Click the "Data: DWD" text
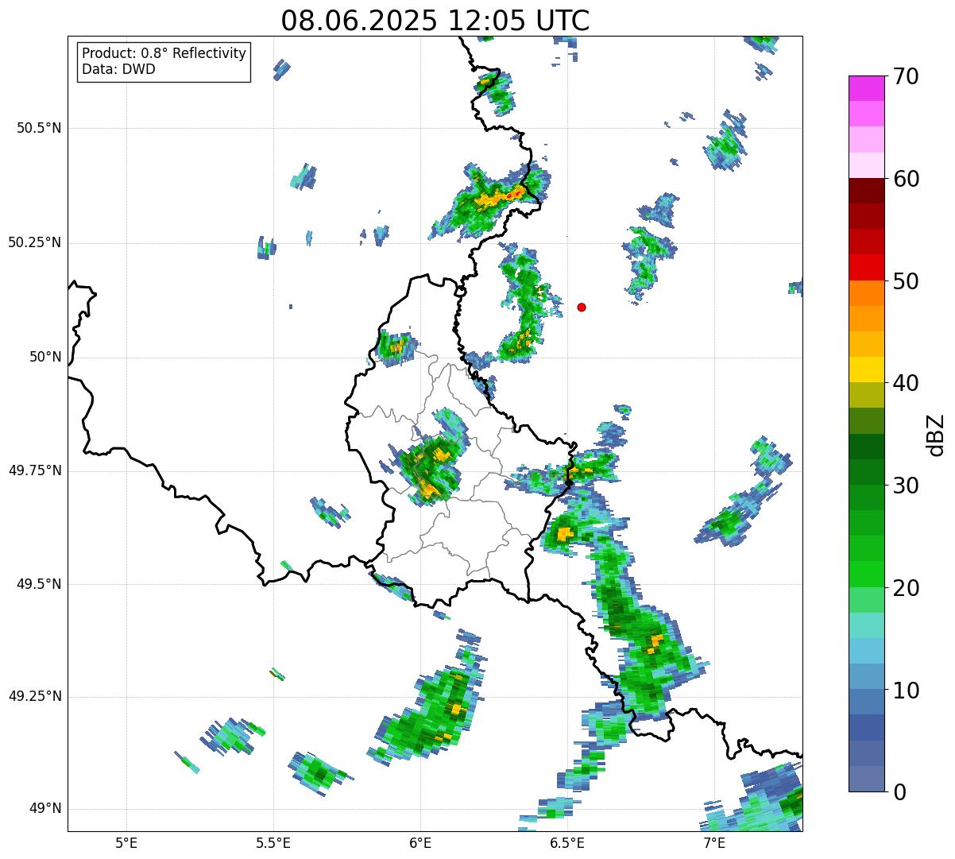 click(118, 69)
